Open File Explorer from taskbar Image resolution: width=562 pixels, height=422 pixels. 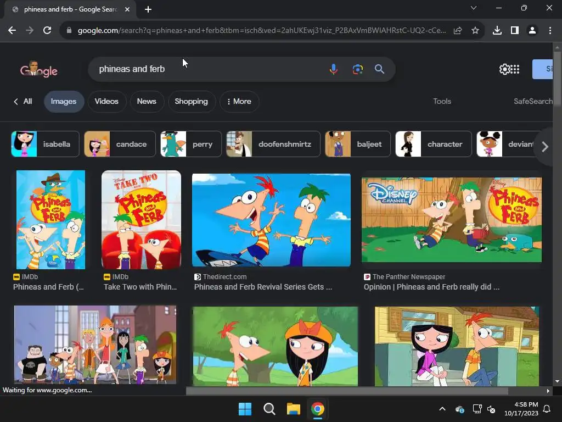tap(293, 409)
